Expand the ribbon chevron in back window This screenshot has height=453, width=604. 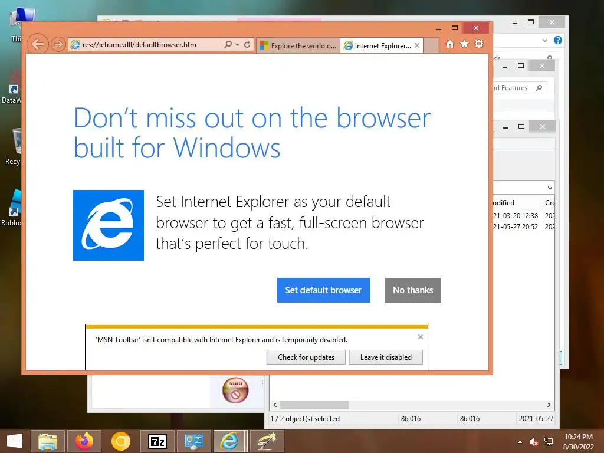544,40
